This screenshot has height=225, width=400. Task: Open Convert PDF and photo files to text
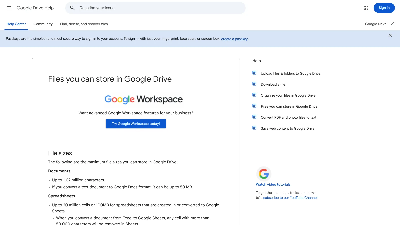289,117
